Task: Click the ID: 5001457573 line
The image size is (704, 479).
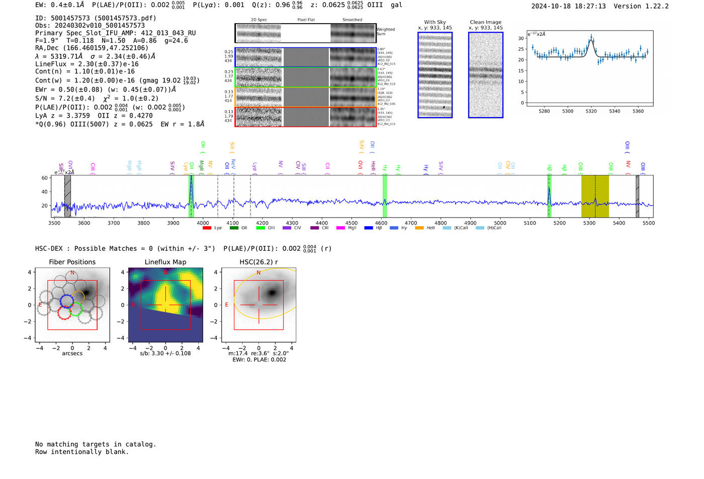Action: pos(96,18)
